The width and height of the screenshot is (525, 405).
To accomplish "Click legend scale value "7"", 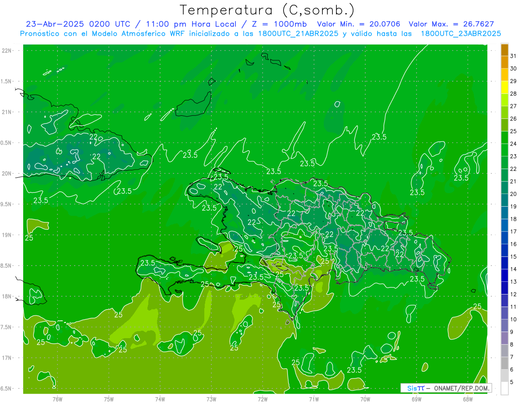I will [x=512, y=357].
